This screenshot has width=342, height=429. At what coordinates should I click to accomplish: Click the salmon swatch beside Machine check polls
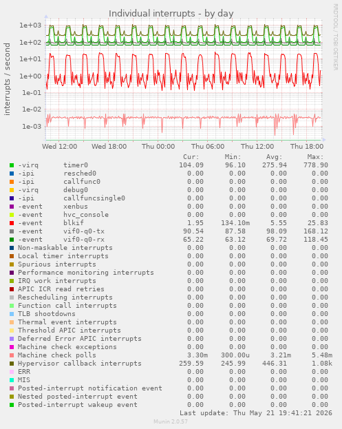coord(12,355)
